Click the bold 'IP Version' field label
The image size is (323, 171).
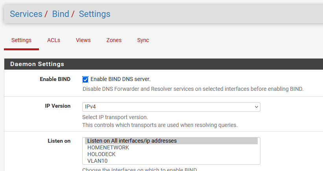tap(57, 106)
